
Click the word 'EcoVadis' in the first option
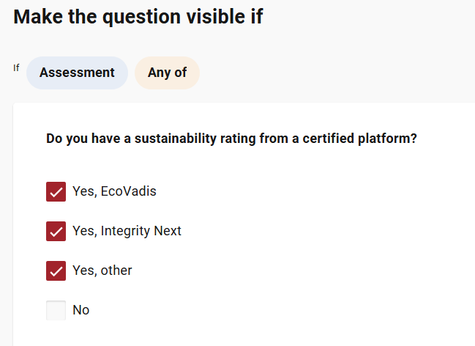tap(128, 192)
